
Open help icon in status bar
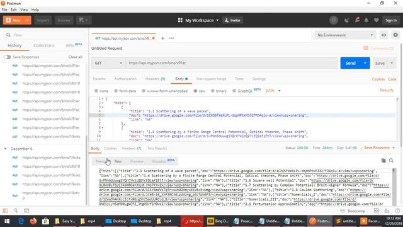coord(397,211)
